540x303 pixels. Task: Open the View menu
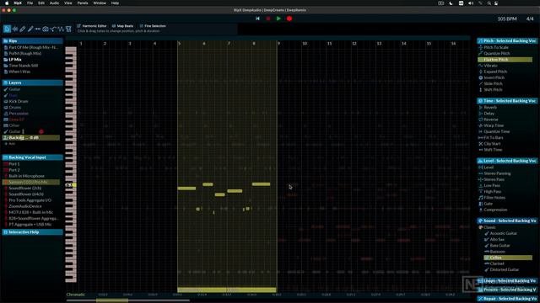[68, 3]
